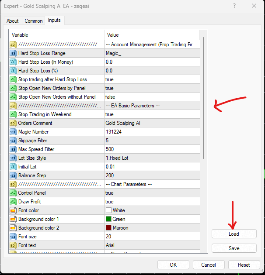
Task: Switch to the About tab
Action: tap(13, 21)
